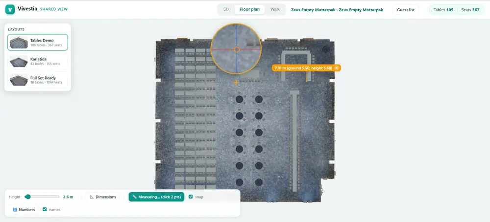Image resolution: width=490 pixels, height=222 pixels.
Task: Click the Numbers button
Action: tap(24, 209)
